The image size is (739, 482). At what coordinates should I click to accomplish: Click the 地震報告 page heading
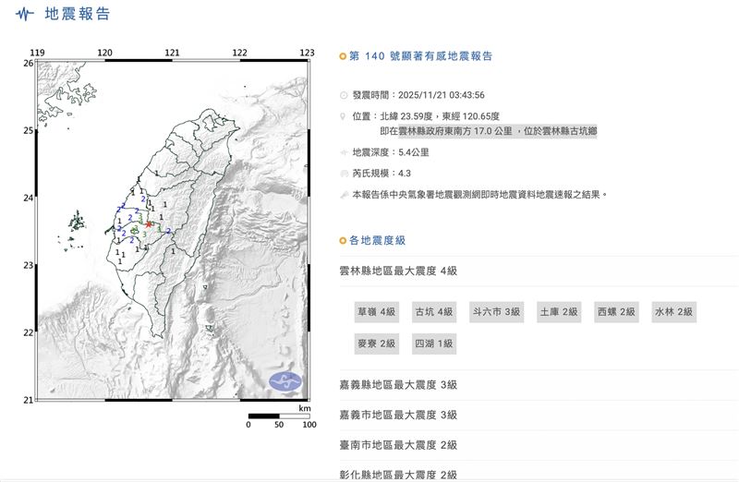click(x=78, y=14)
